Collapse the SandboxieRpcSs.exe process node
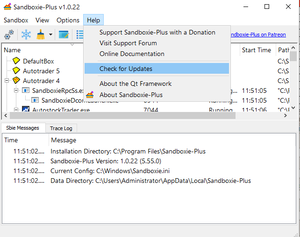The image size is (300, 237). coord(16,91)
